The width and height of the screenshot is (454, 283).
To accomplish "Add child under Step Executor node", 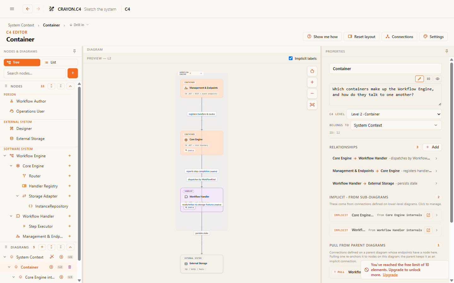I will [70, 226].
